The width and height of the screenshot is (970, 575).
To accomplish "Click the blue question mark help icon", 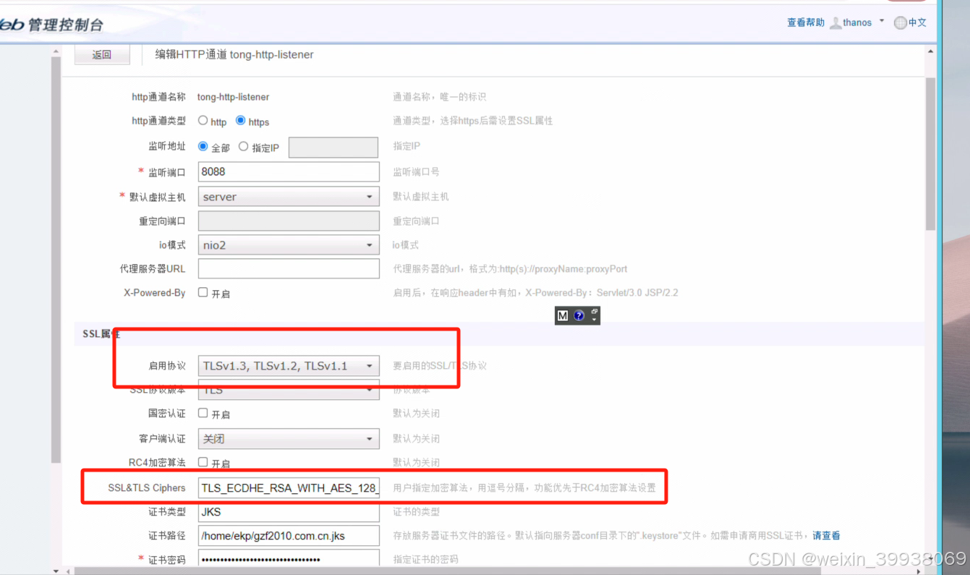I will tap(579, 315).
